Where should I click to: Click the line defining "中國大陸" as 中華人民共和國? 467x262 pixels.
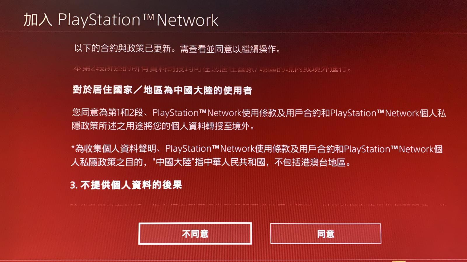coord(211,162)
